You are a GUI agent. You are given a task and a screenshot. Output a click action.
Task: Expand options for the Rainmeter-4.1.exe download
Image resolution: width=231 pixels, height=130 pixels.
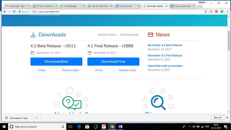point(37,118)
